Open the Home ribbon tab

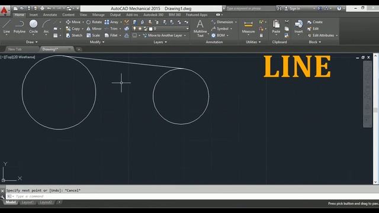click(19, 15)
